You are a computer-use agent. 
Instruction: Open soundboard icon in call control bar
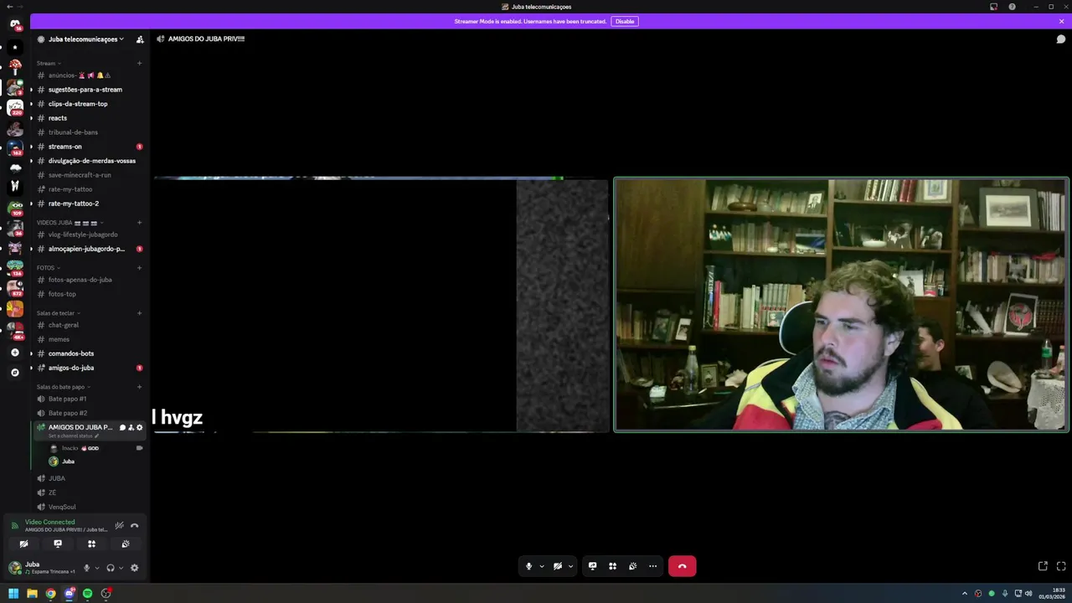tap(632, 566)
